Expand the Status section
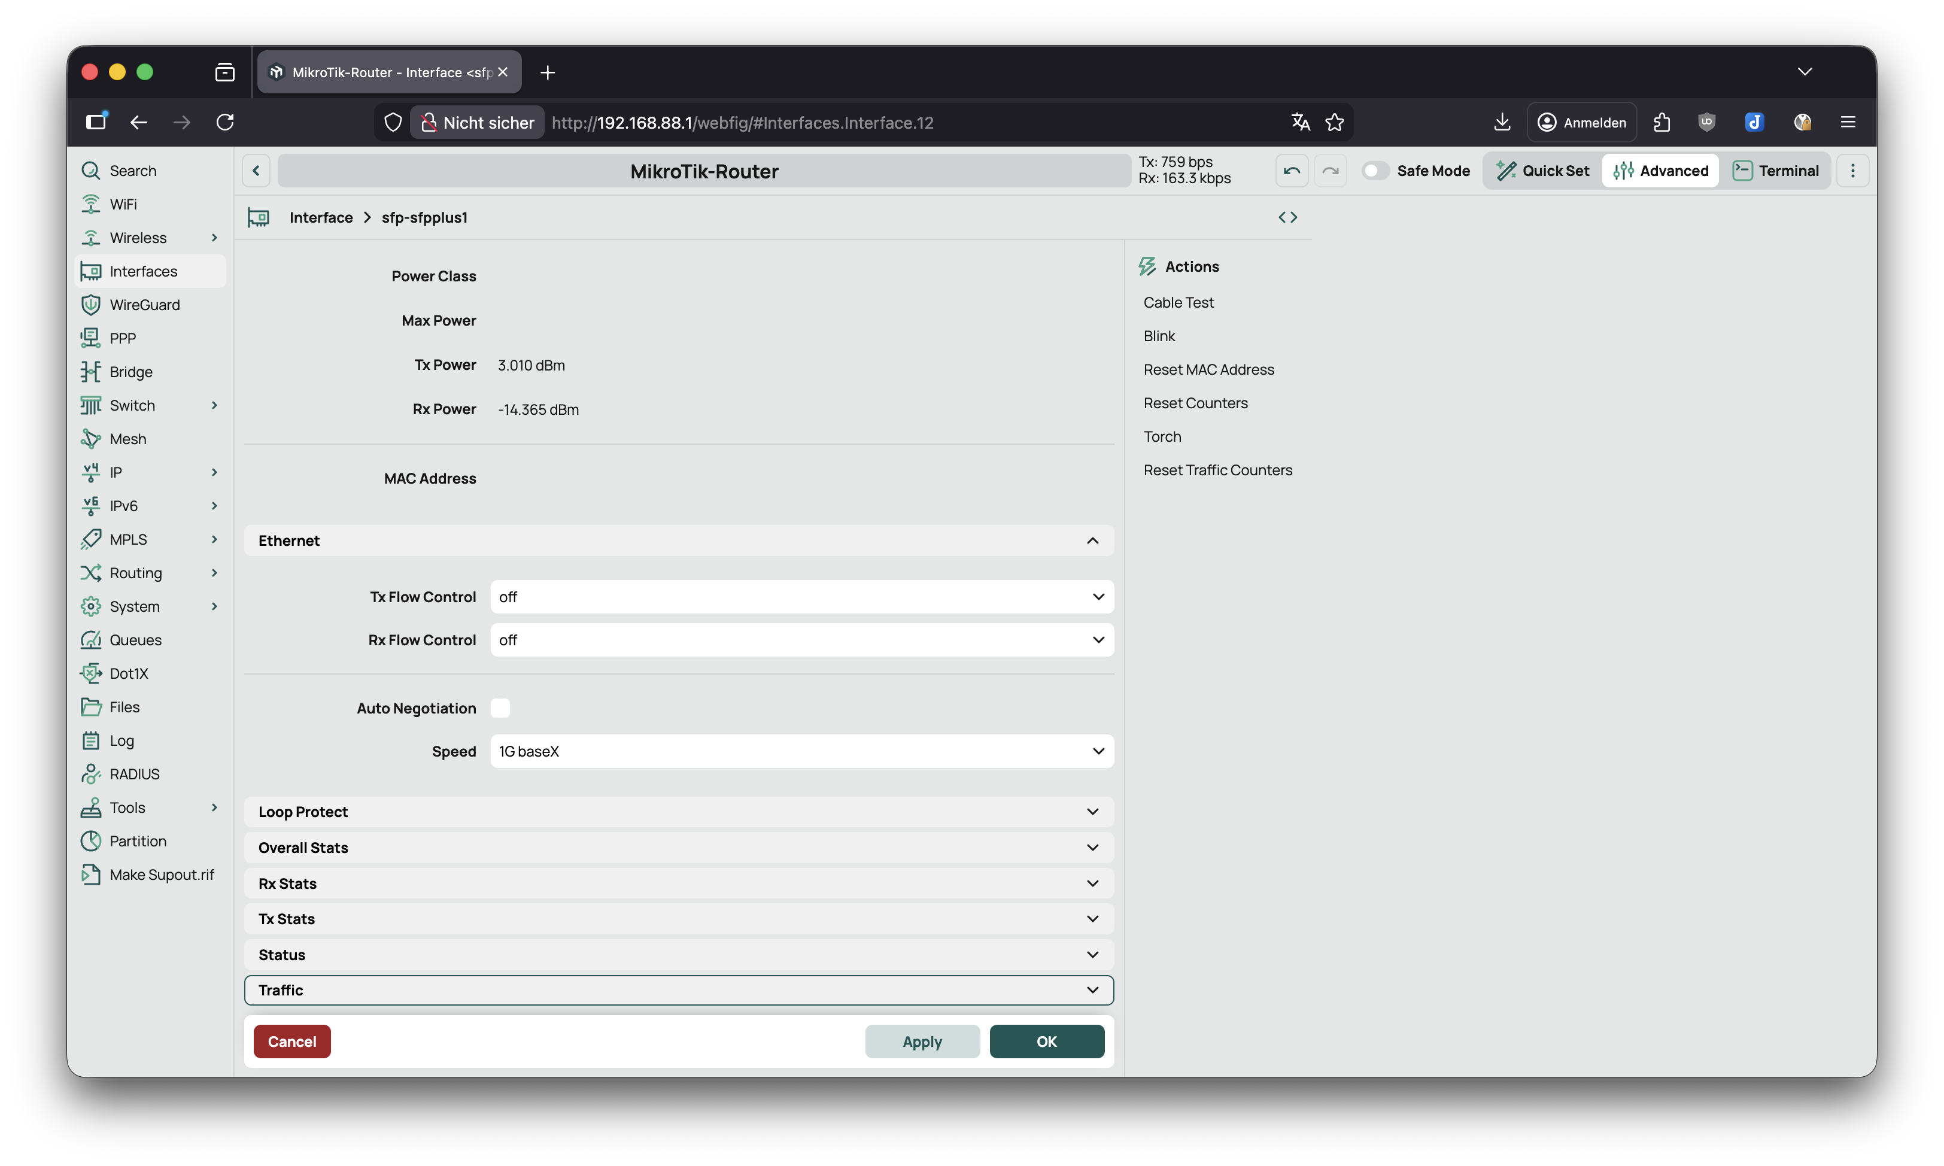 tap(679, 955)
